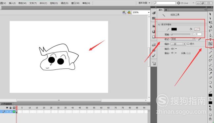The height and width of the screenshot is (123, 214).
Task: Open the Align panel icon
Action: click(x=154, y=26)
